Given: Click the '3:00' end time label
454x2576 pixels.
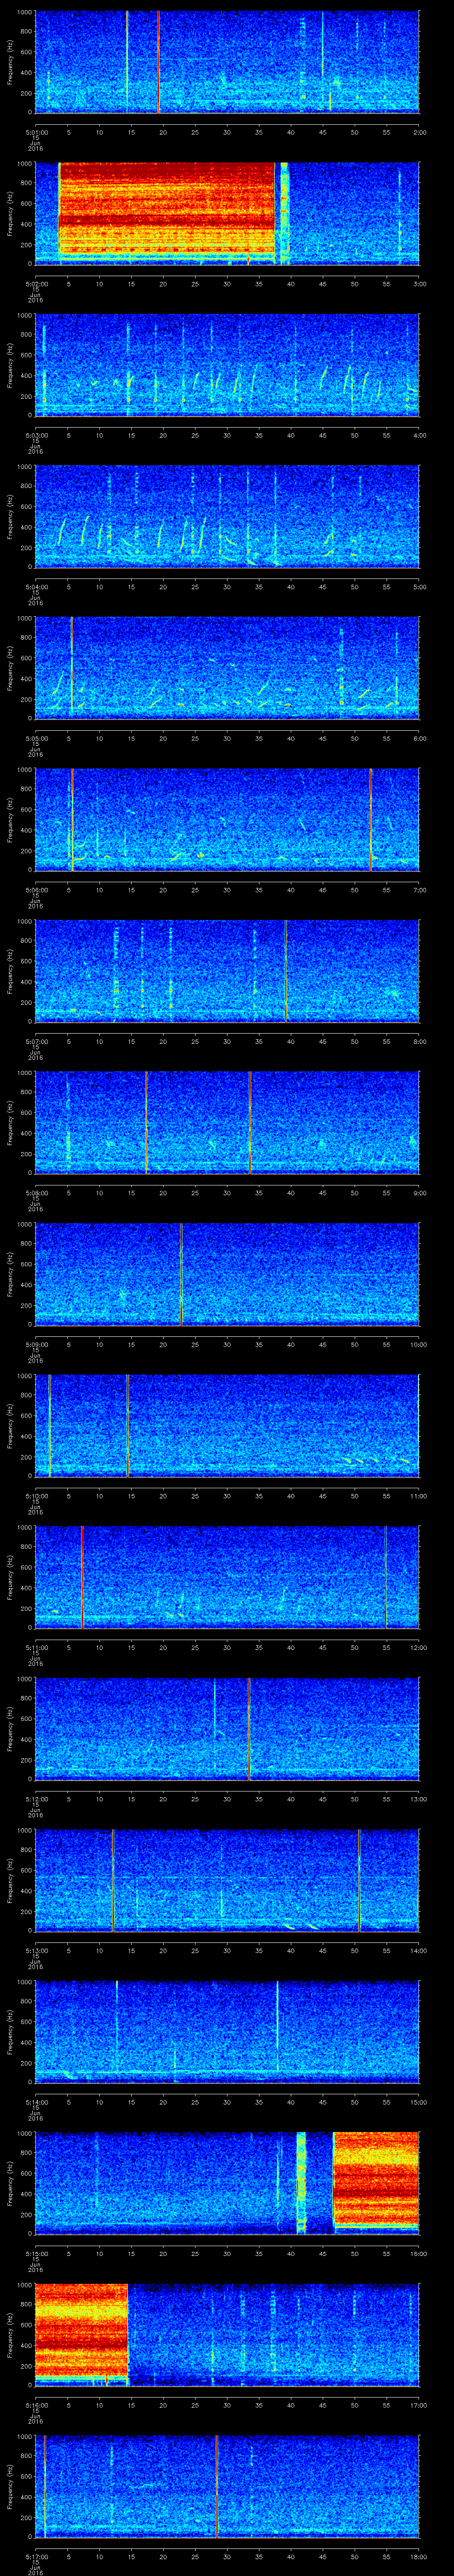Looking at the screenshot, I should pyautogui.click(x=419, y=284).
